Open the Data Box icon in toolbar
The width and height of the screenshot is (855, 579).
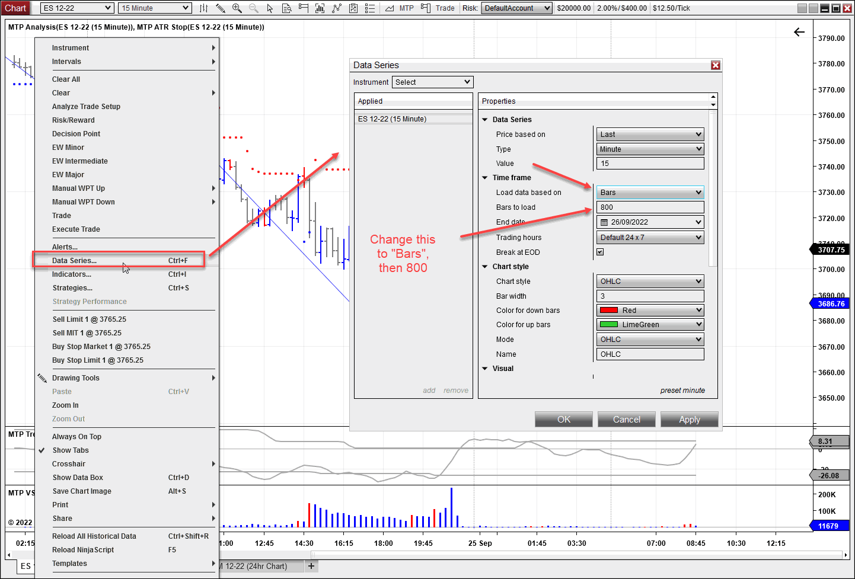[286, 8]
